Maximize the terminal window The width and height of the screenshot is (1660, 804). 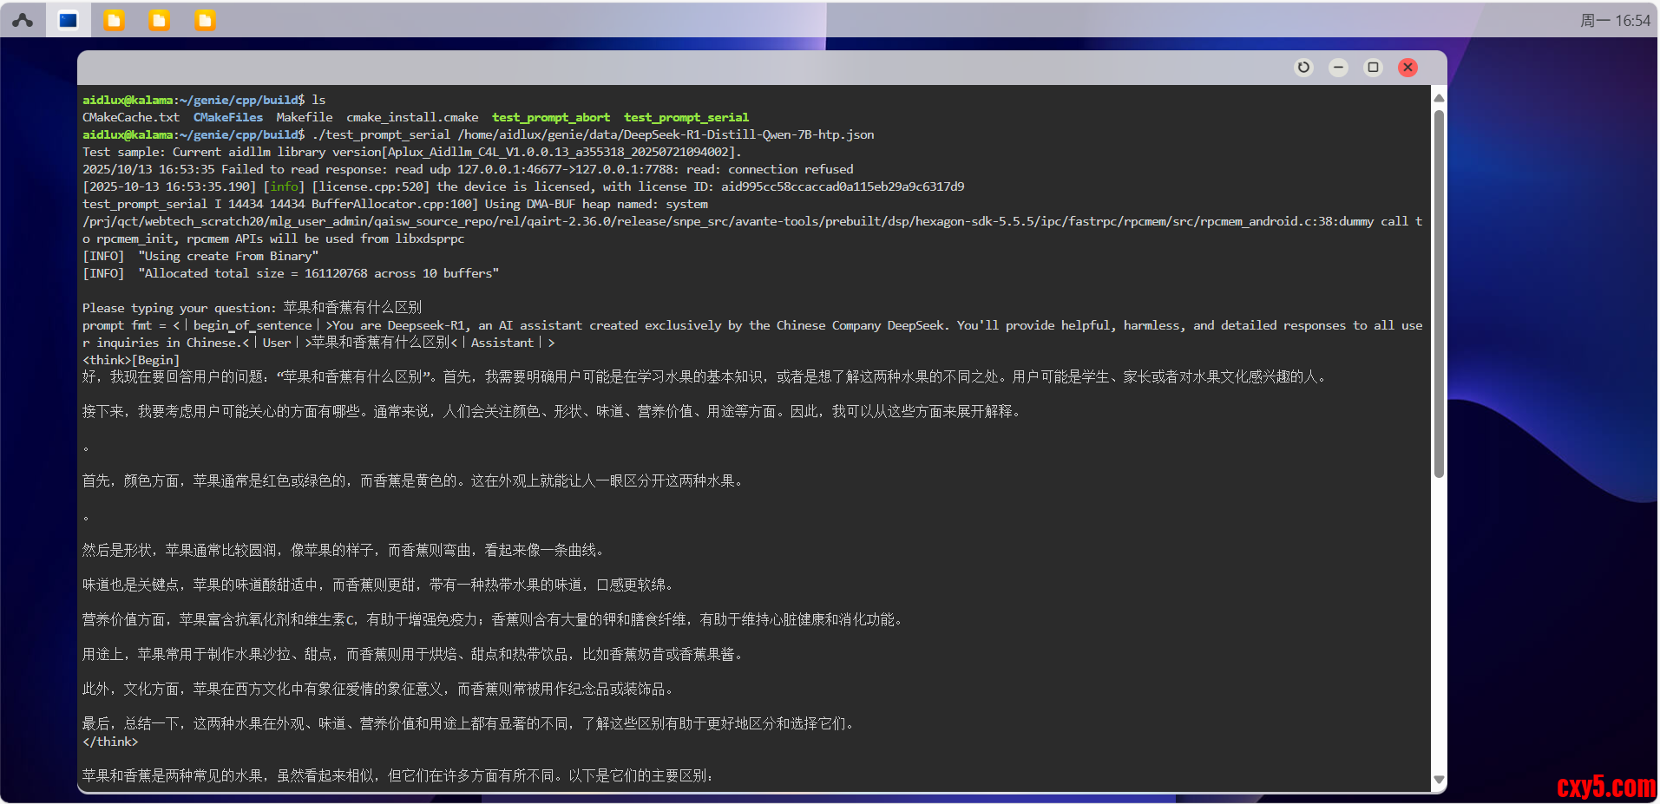coord(1373,68)
